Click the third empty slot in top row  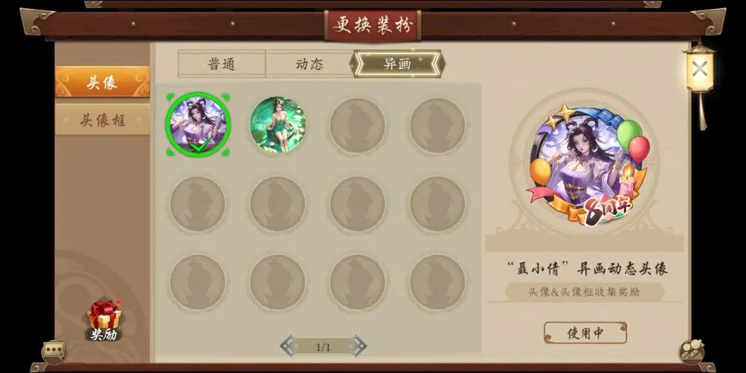point(357,126)
